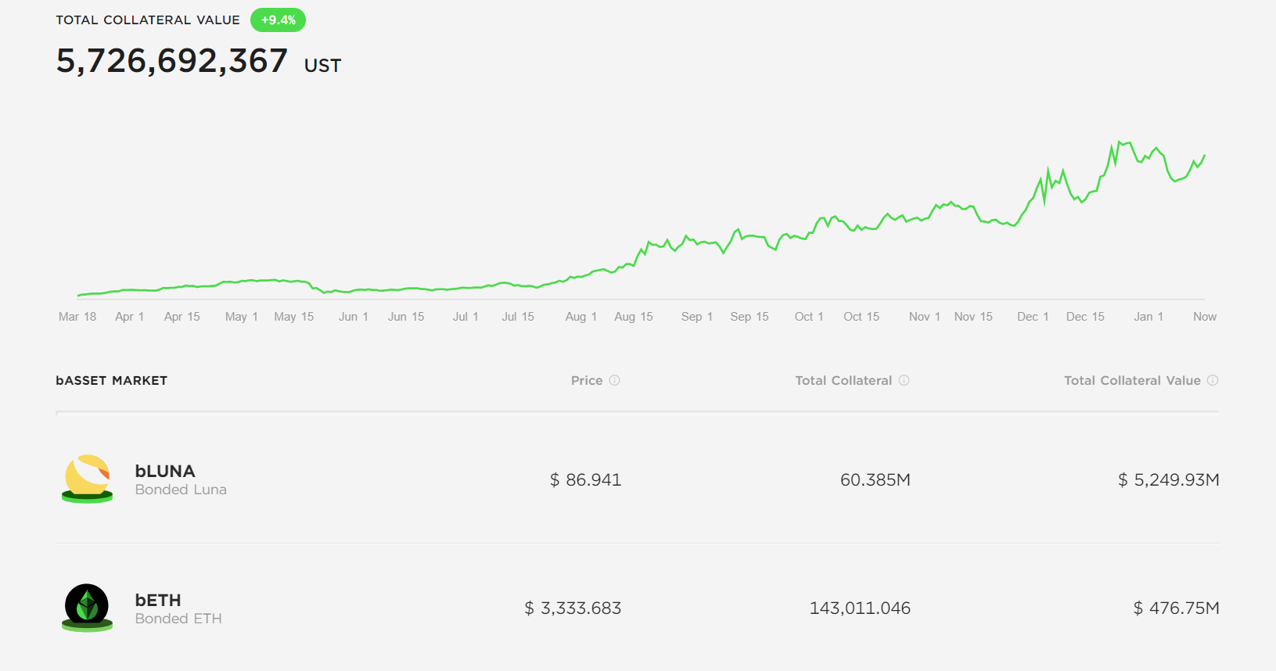Click the Oct 1 chart axis label

pyautogui.click(x=809, y=317)
